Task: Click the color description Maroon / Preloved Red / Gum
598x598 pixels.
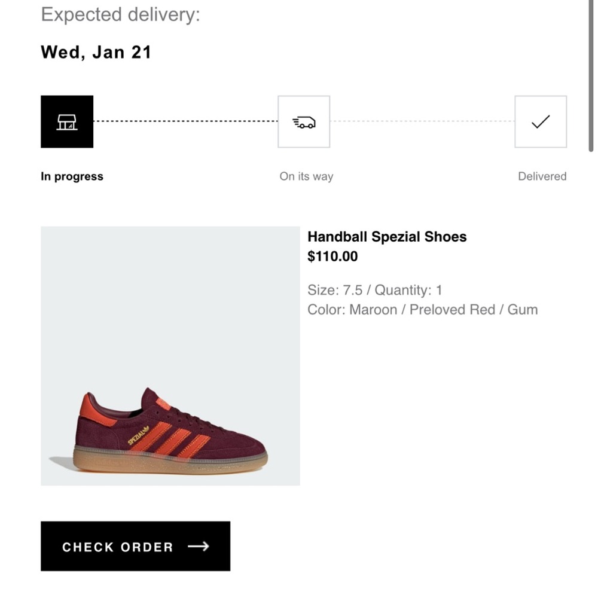Action: pyautogui.click(x=423, y=309)
